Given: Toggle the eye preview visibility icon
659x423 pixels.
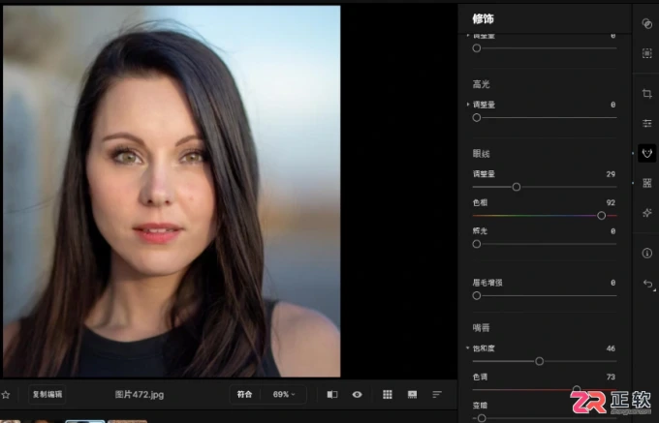Looking at the screenshot, I should pyautogui.click(x=358, y=395).
